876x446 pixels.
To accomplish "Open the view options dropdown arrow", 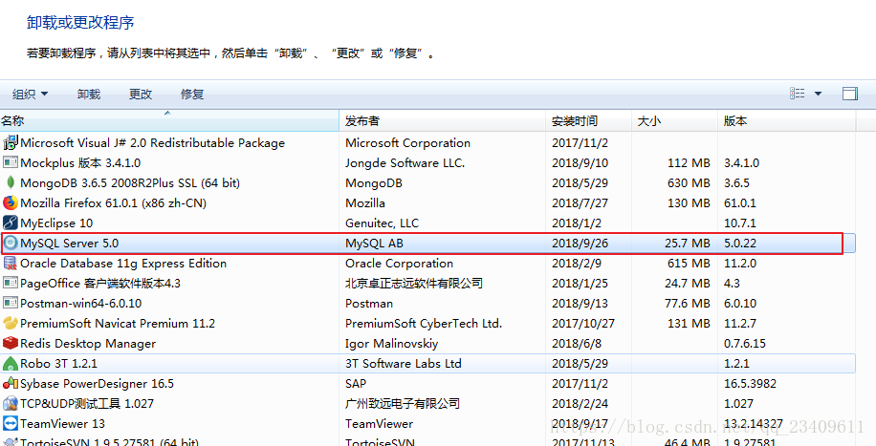I will click(x=818, y=94).
